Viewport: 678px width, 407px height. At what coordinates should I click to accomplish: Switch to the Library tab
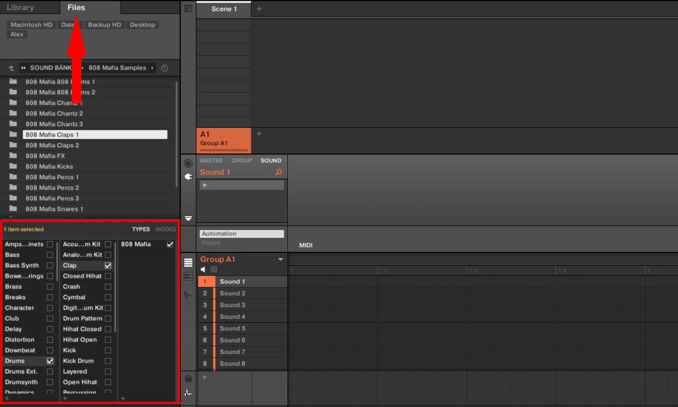pos(21,7)
